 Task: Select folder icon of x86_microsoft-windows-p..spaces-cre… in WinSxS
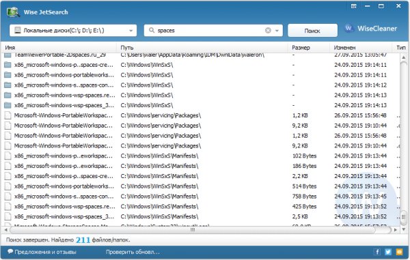point(8,65)
